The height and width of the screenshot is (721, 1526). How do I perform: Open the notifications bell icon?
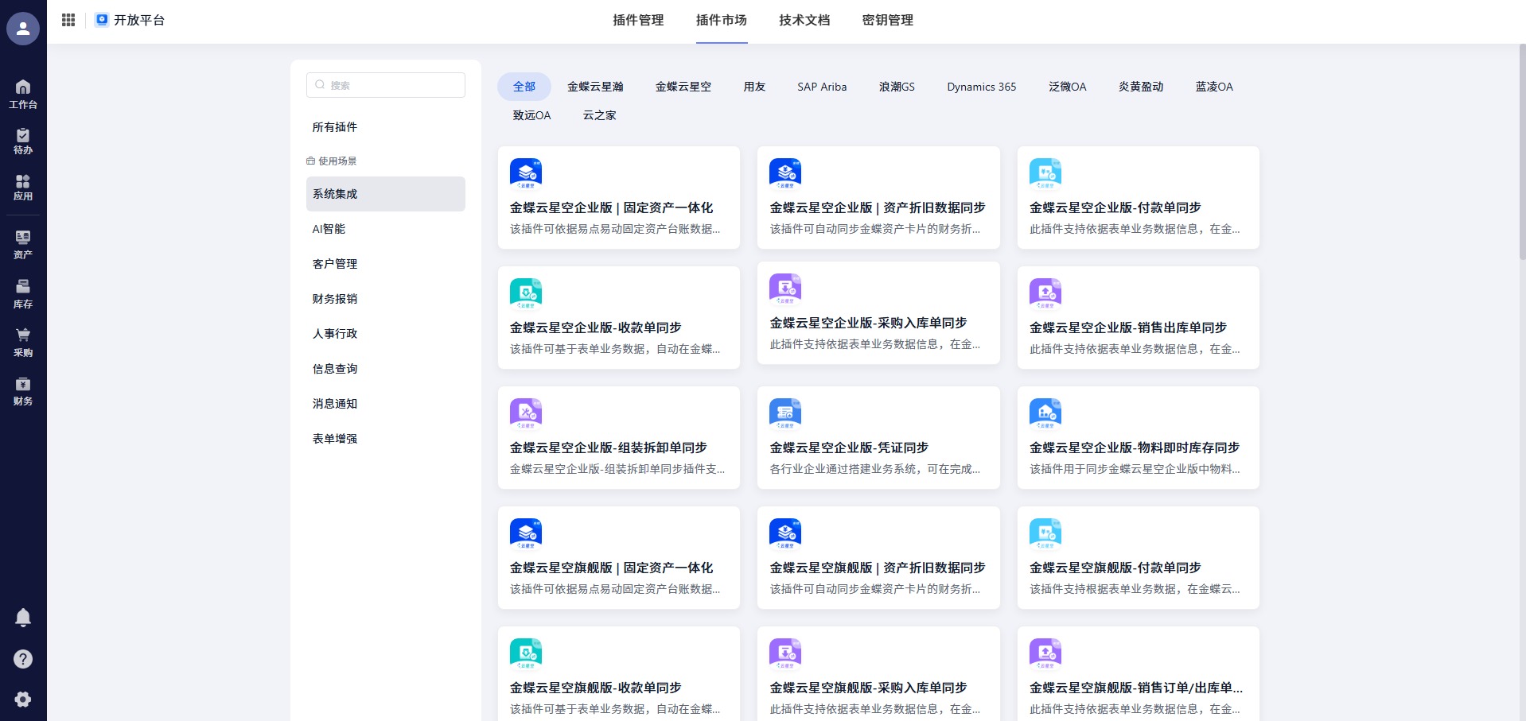coord(23,618)
